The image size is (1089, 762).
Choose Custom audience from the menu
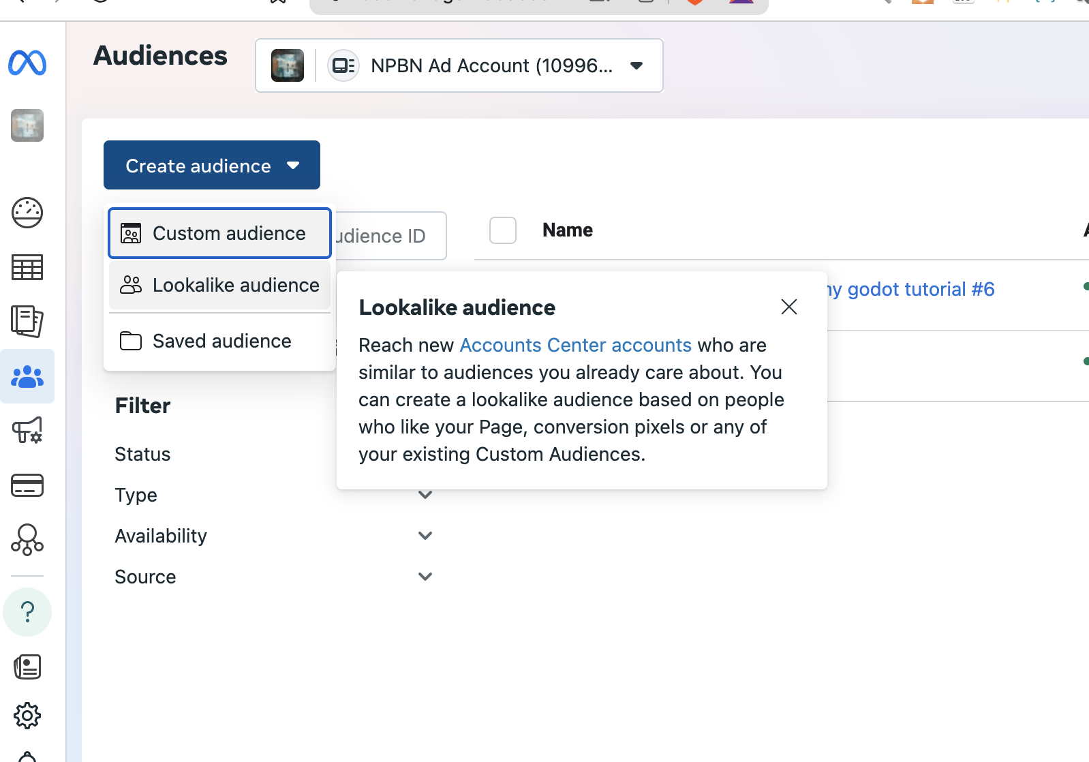tap(219, 233)
